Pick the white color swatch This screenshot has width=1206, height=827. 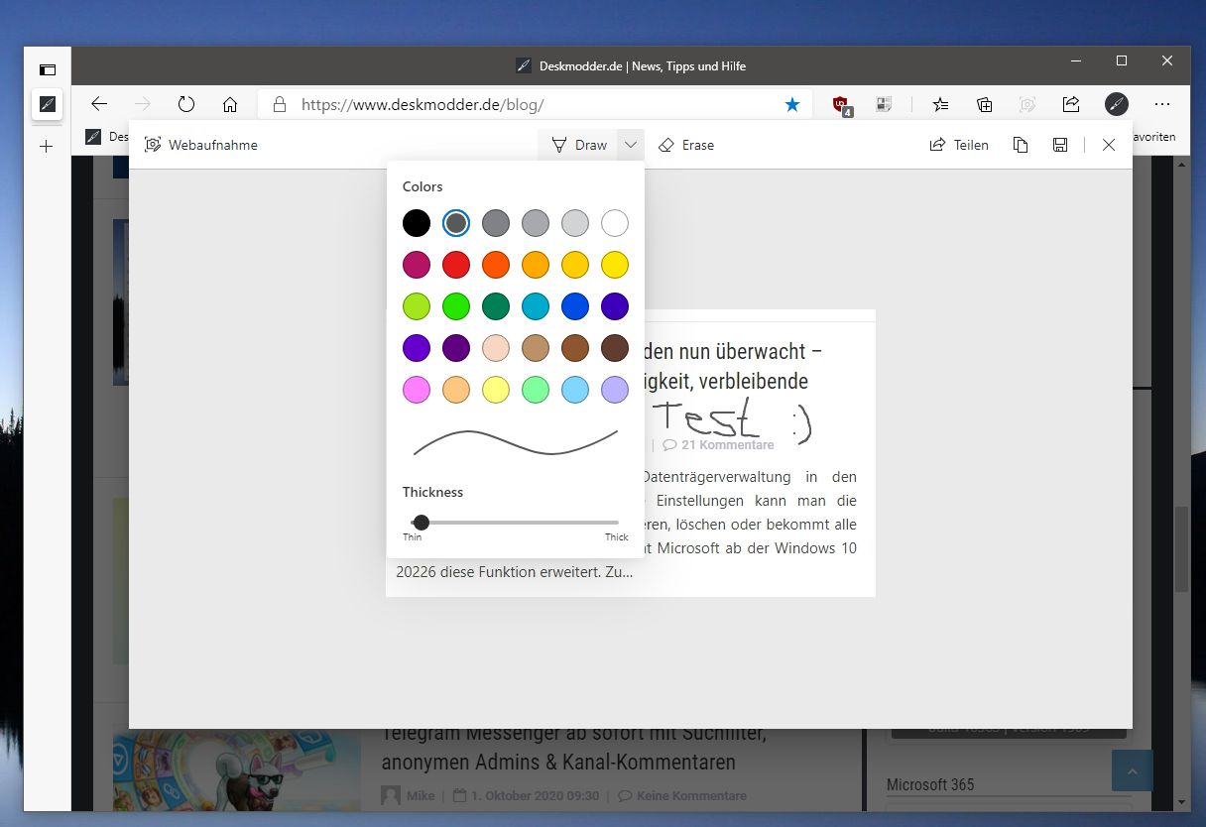tap(615, 223)
